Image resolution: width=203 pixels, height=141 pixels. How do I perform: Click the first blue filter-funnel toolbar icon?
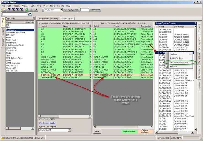click(9, 10)
